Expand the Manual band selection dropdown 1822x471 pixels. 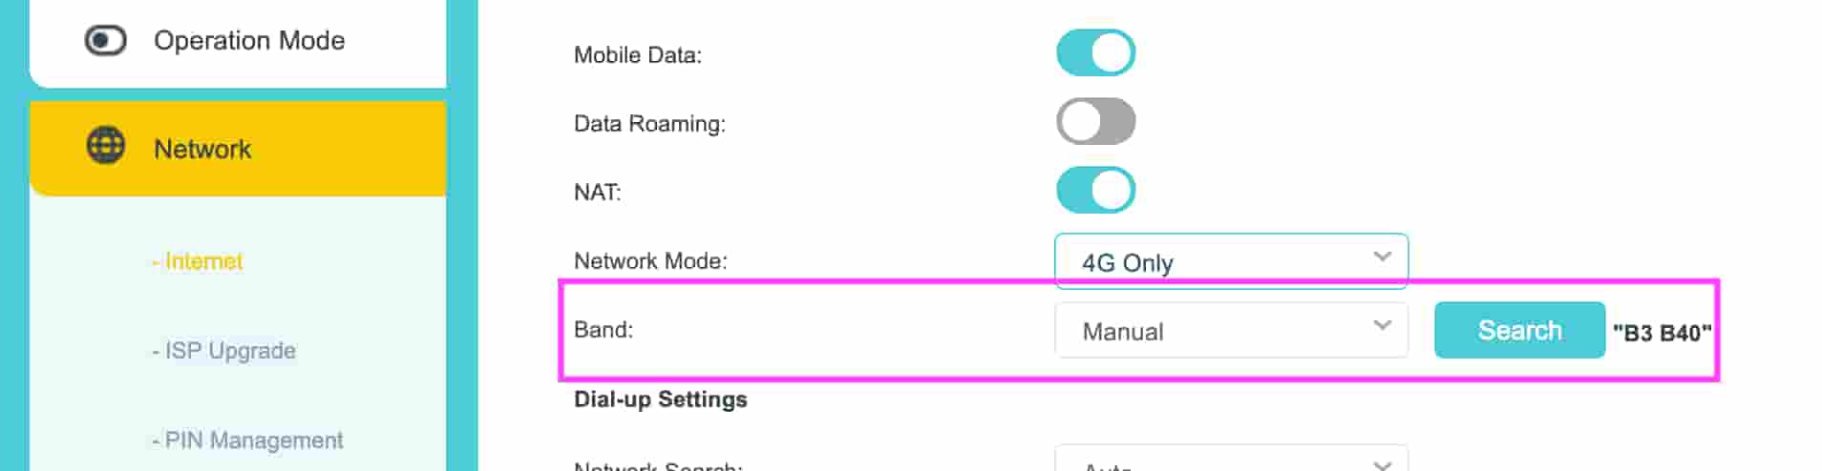tap(1230, 331)
